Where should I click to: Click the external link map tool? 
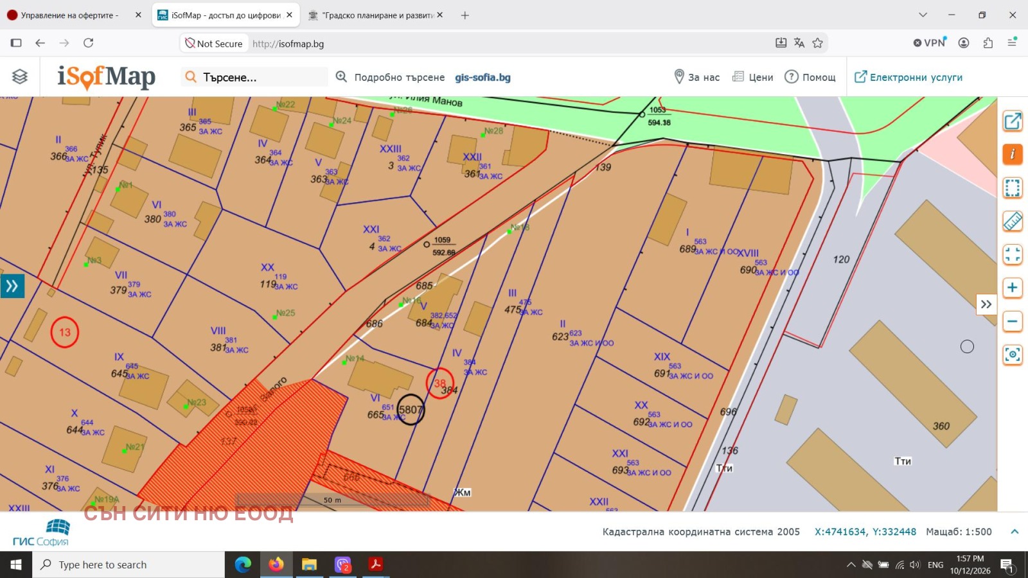1013,121
